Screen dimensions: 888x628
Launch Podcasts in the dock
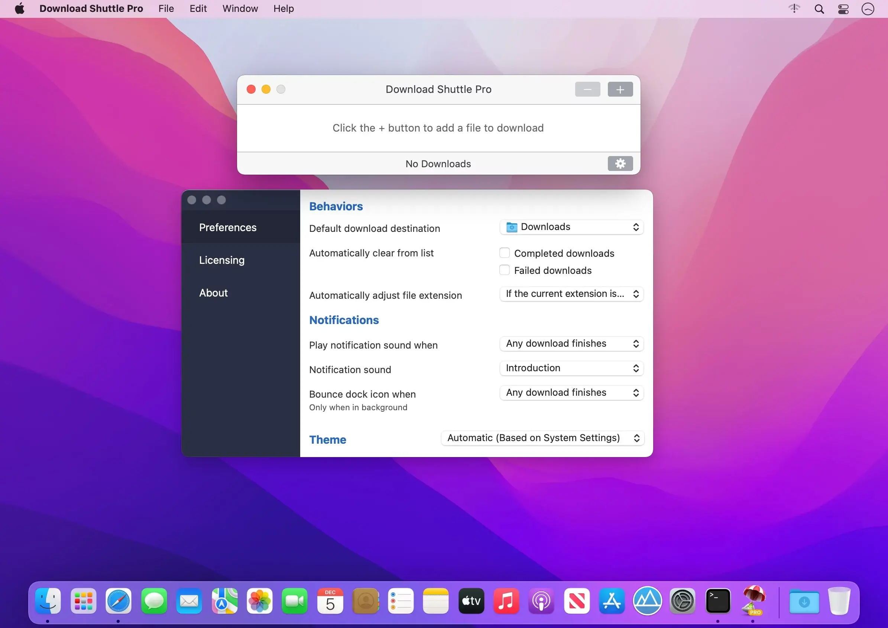click(x=541, y=601)
